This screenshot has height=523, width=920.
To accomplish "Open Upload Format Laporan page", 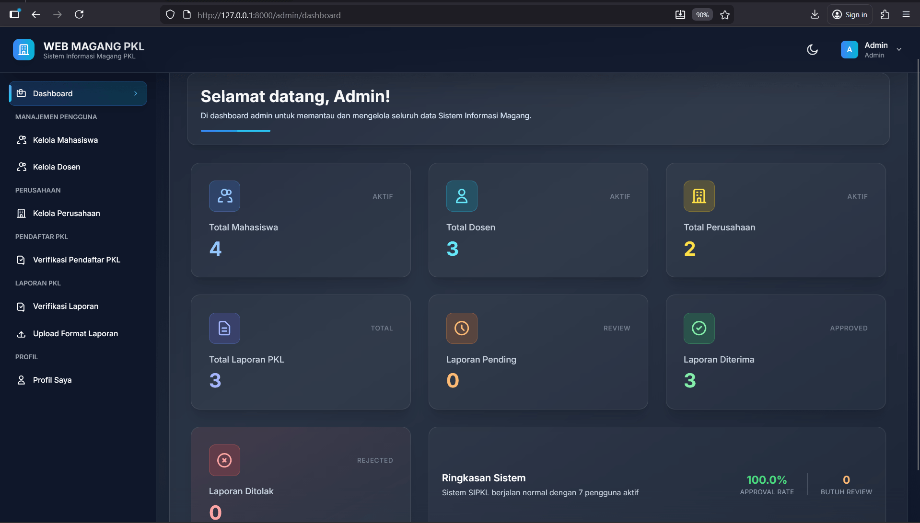I will (x=78, y=333).
